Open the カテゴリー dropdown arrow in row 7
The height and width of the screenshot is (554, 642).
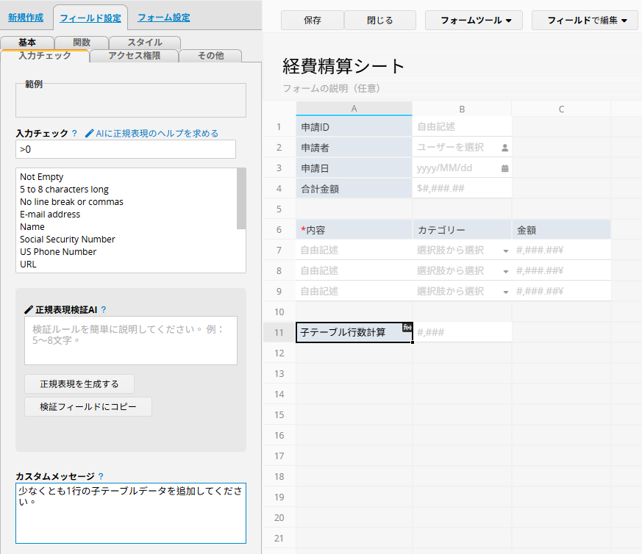click(505, 251)
